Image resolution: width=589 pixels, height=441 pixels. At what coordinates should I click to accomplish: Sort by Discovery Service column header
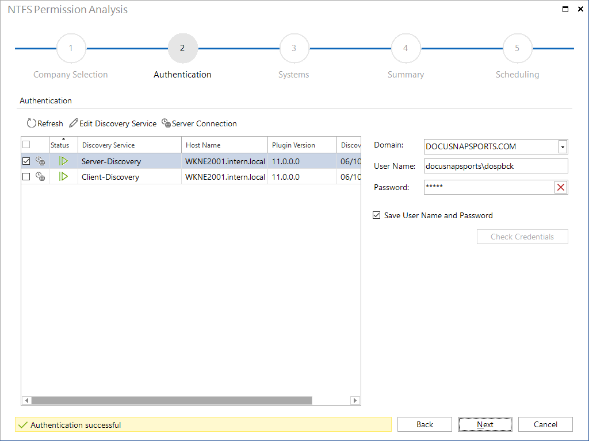tap(129, 145)
